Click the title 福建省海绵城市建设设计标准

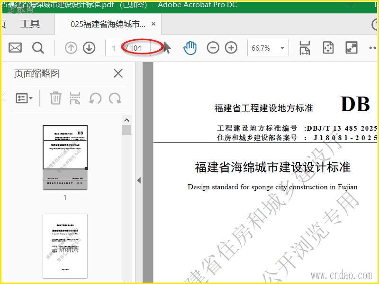click(273, 168)
